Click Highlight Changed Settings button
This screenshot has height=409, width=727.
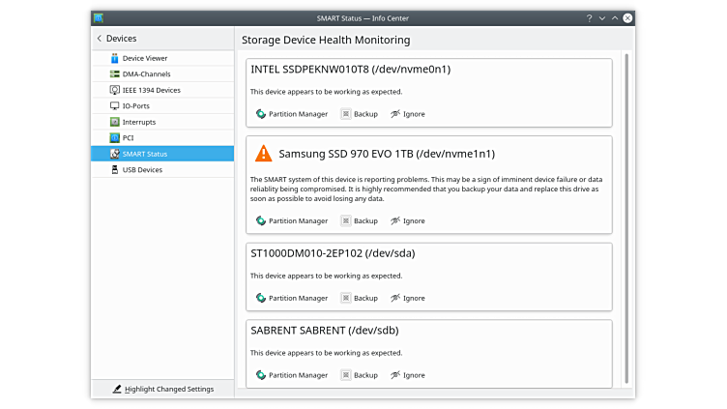pyautogui.click(x=162, y=389)
